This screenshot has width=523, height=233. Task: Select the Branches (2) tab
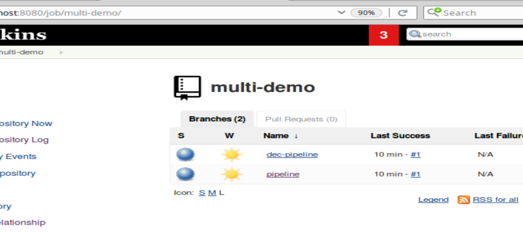pyautogui.click(x=217, y=119)
